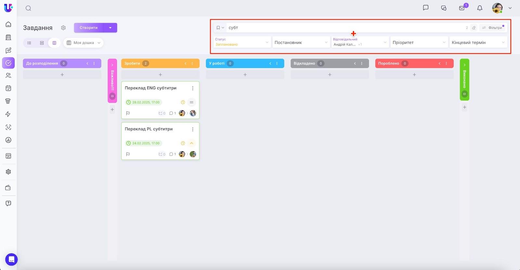
Task: Clear filters with eraser icon
Action: [x=474, y=28]
